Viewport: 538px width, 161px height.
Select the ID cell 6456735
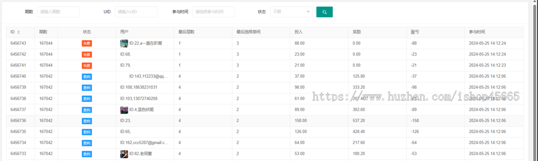18,132
